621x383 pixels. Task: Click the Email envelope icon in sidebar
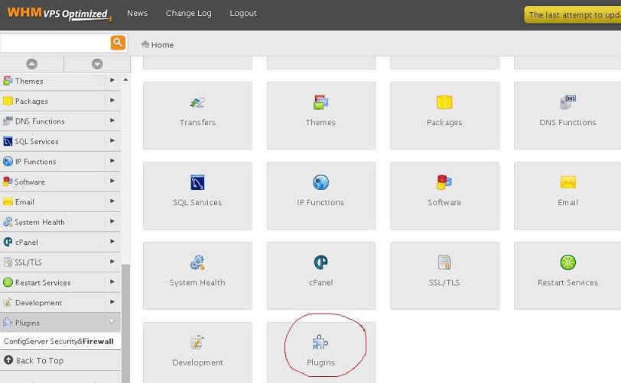tap(8, 201)
